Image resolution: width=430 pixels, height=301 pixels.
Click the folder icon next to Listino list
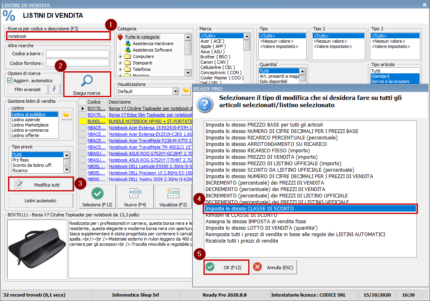66,115
